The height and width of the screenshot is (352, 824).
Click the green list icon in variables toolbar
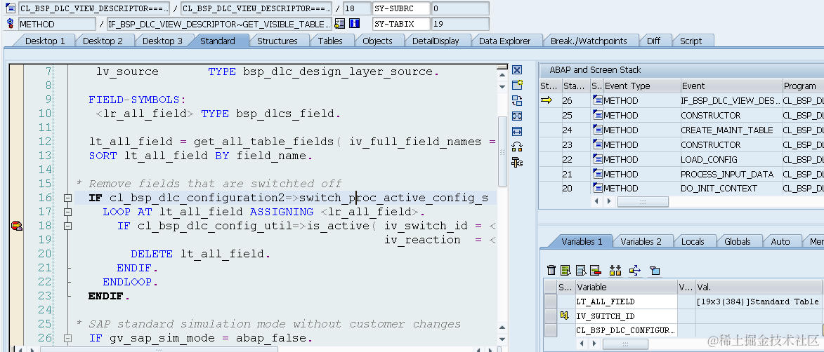pyautogui.click(x=566, y=271)
